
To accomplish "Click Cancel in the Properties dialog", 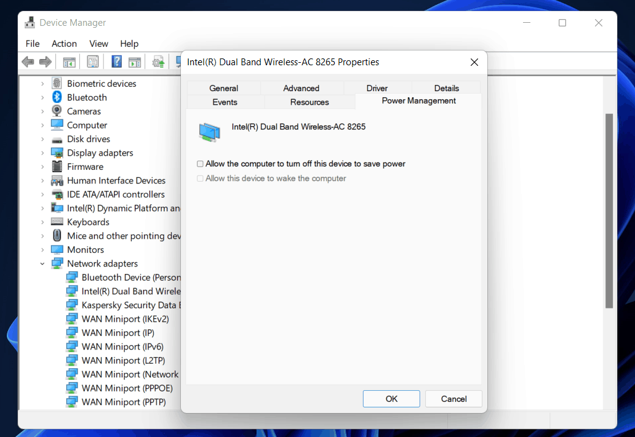I will click(453, 399).
